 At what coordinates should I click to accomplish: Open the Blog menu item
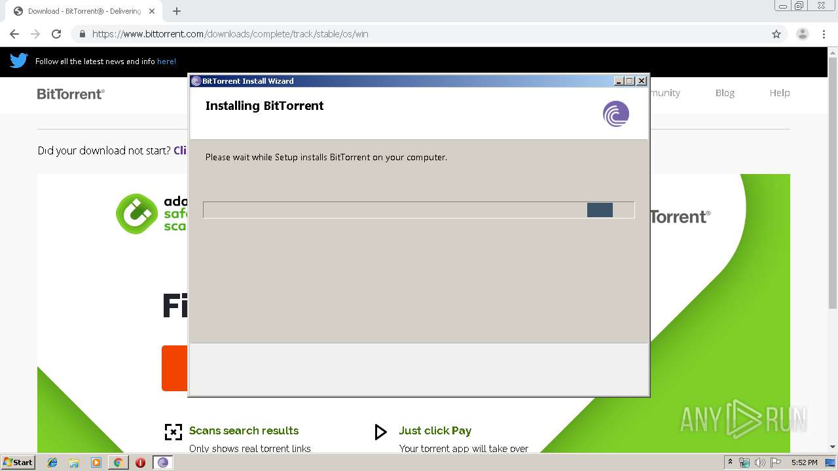[x=725, y=93]
